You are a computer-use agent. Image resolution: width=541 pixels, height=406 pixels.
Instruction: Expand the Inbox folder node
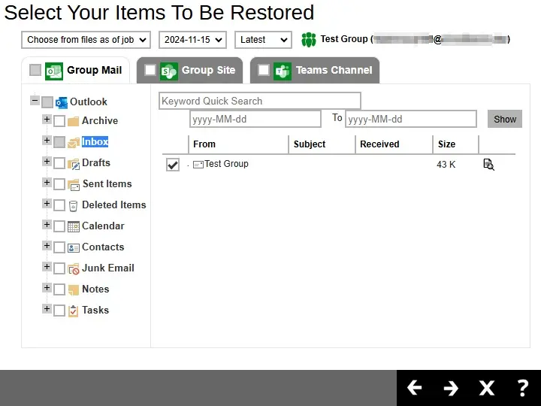[x=47, y=141]
